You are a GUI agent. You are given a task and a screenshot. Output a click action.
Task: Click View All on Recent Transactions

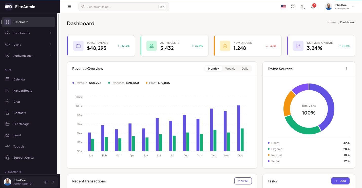(243, 181)
